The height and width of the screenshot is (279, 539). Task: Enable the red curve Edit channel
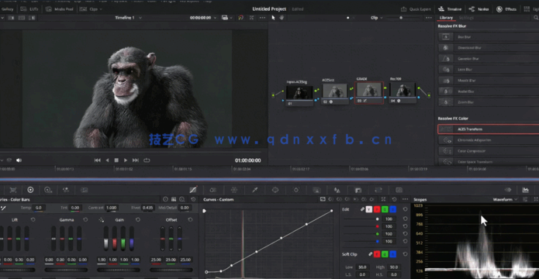[x=377, y=209]
